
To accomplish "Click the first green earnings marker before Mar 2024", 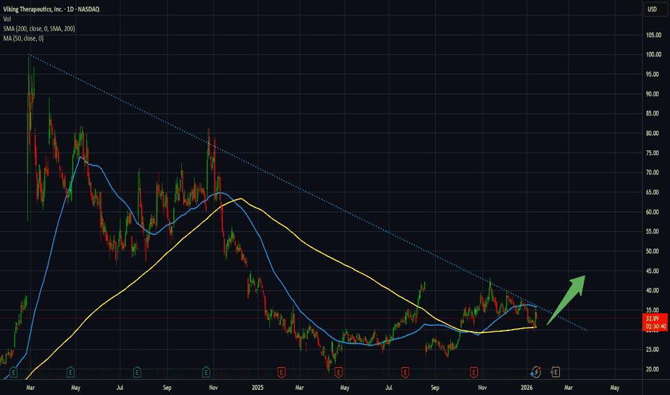I will pos(13,372).
